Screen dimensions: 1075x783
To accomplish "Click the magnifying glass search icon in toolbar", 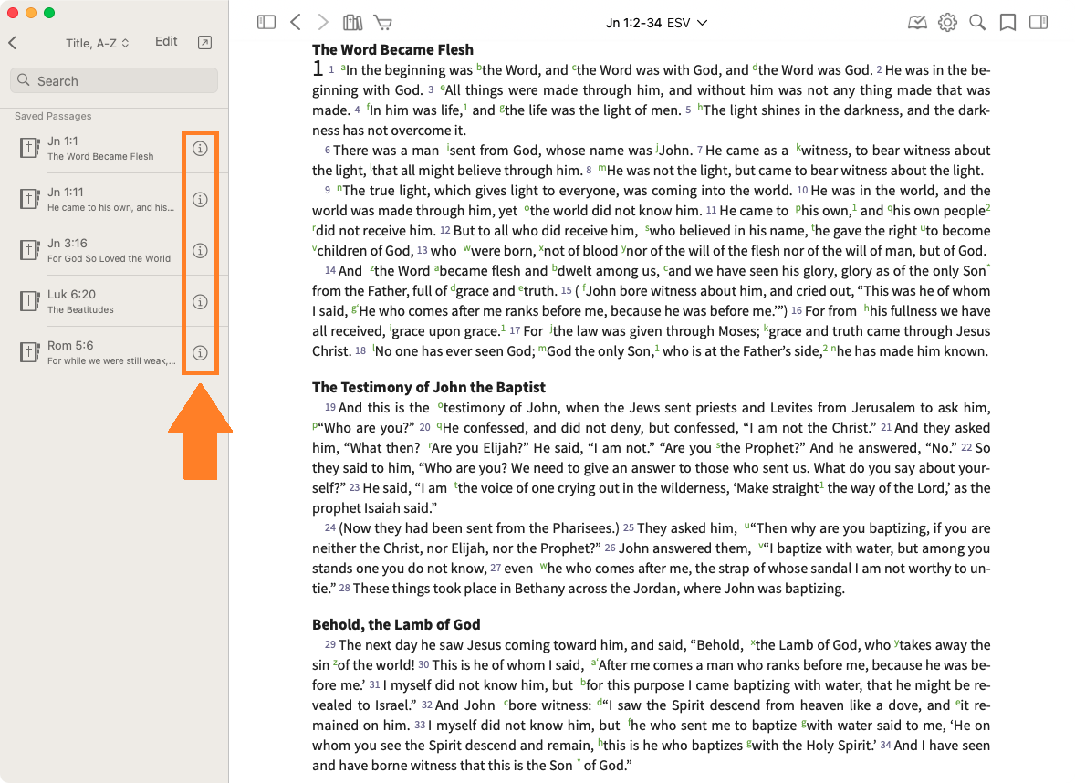I will pos(977,23).
